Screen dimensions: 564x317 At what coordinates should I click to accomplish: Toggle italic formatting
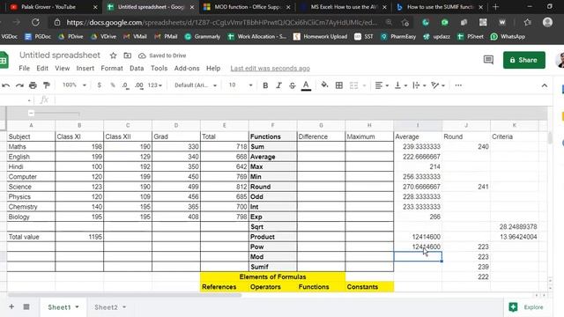click(x=278, y=85)
